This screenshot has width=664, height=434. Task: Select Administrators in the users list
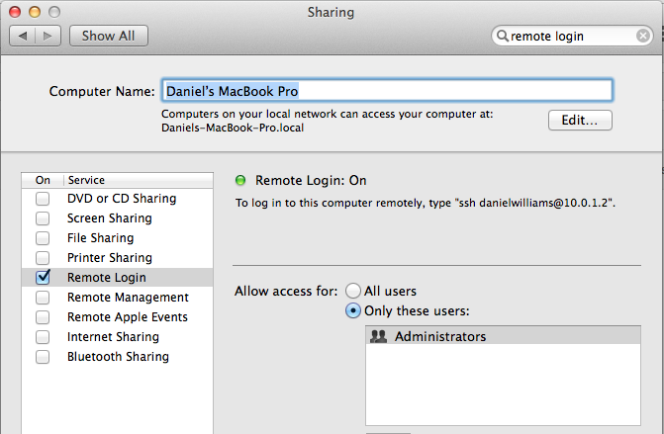click(439, 336)
